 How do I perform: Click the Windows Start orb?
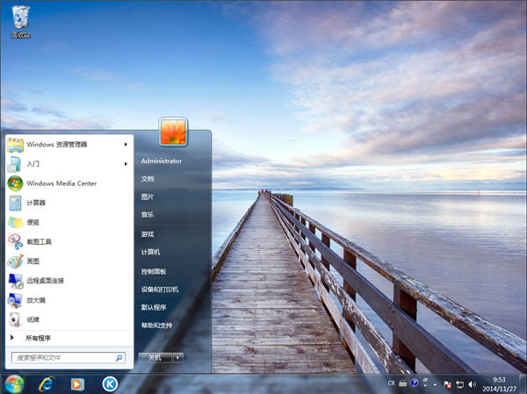coord(14,383)
